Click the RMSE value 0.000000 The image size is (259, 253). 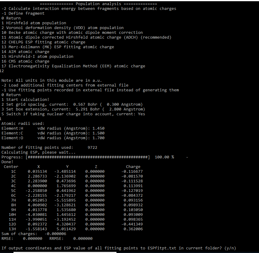(x=33, y=238)
